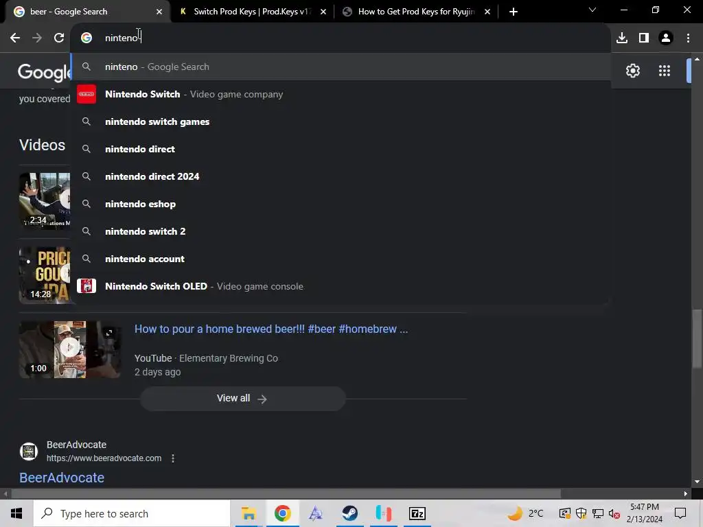Open the weather 2°C widget
The height and width of the screenshot is (527, 703).
click(x=525, y=513)
